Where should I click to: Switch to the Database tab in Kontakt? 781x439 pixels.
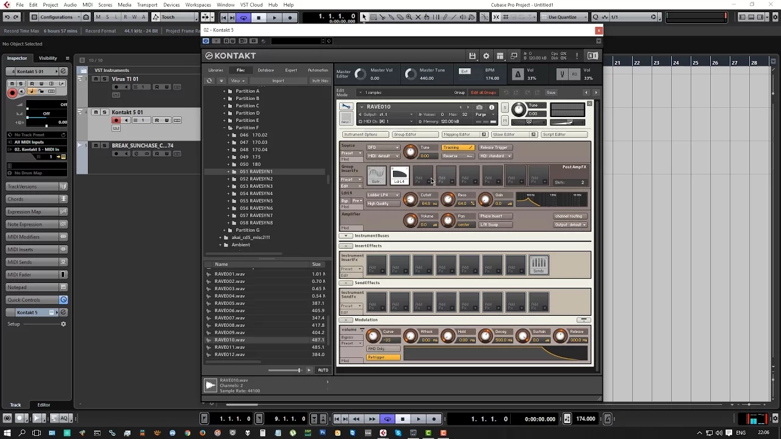(x=265, y=70)
